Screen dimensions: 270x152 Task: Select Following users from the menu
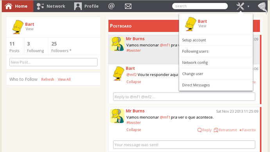216,51
